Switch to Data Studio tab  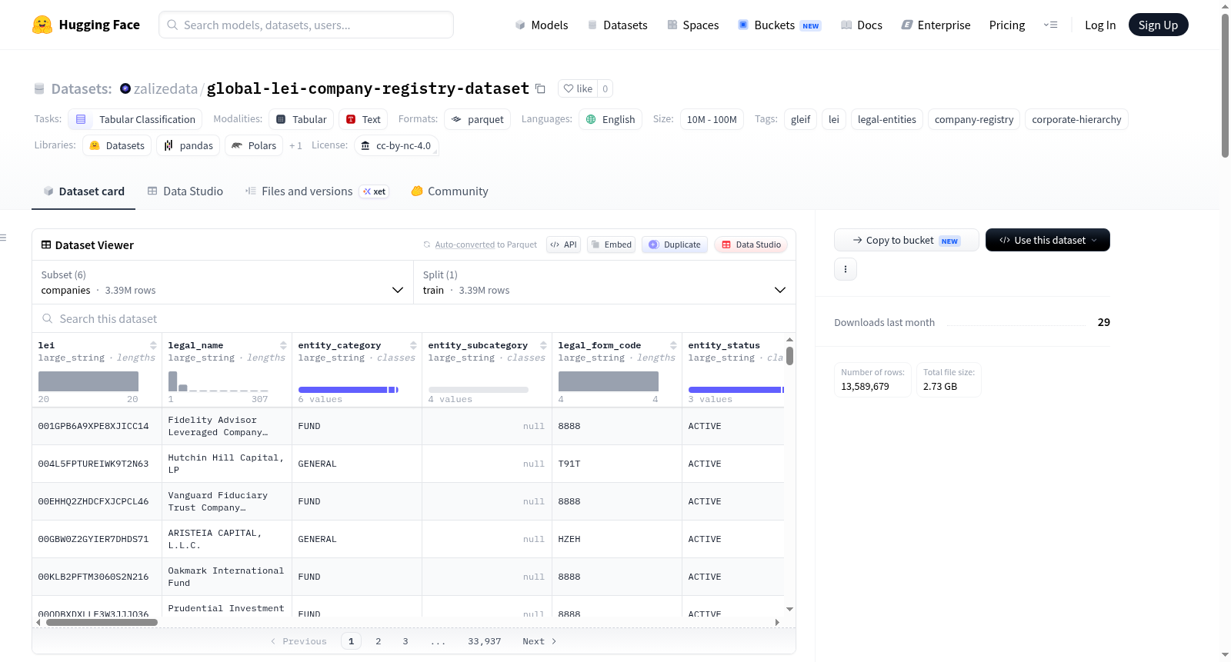(x=185, y=191)
